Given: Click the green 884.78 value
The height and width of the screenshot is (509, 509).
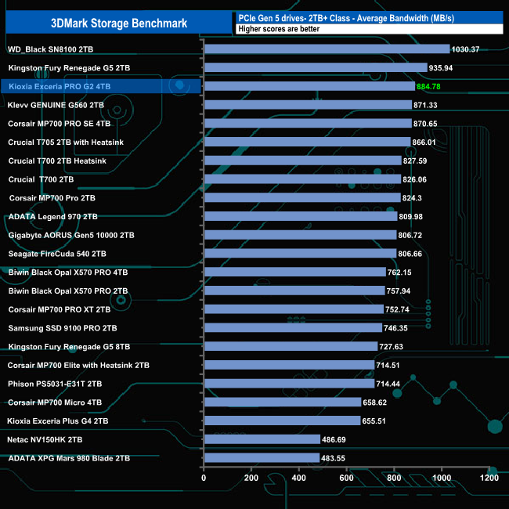Looking at the screenshot, I should [428, 87].
